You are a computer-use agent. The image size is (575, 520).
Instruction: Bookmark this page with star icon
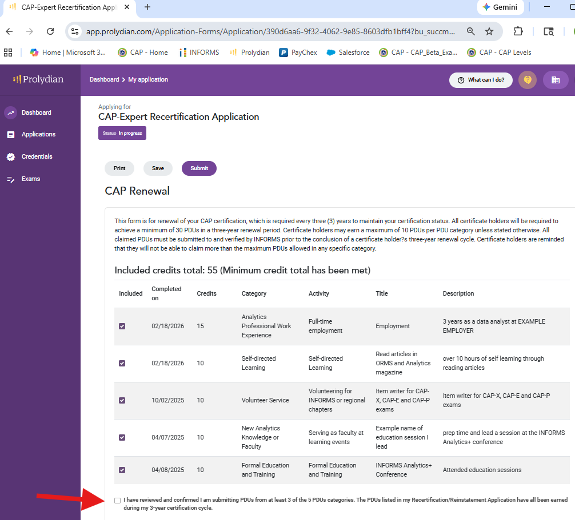coord(489,31)
